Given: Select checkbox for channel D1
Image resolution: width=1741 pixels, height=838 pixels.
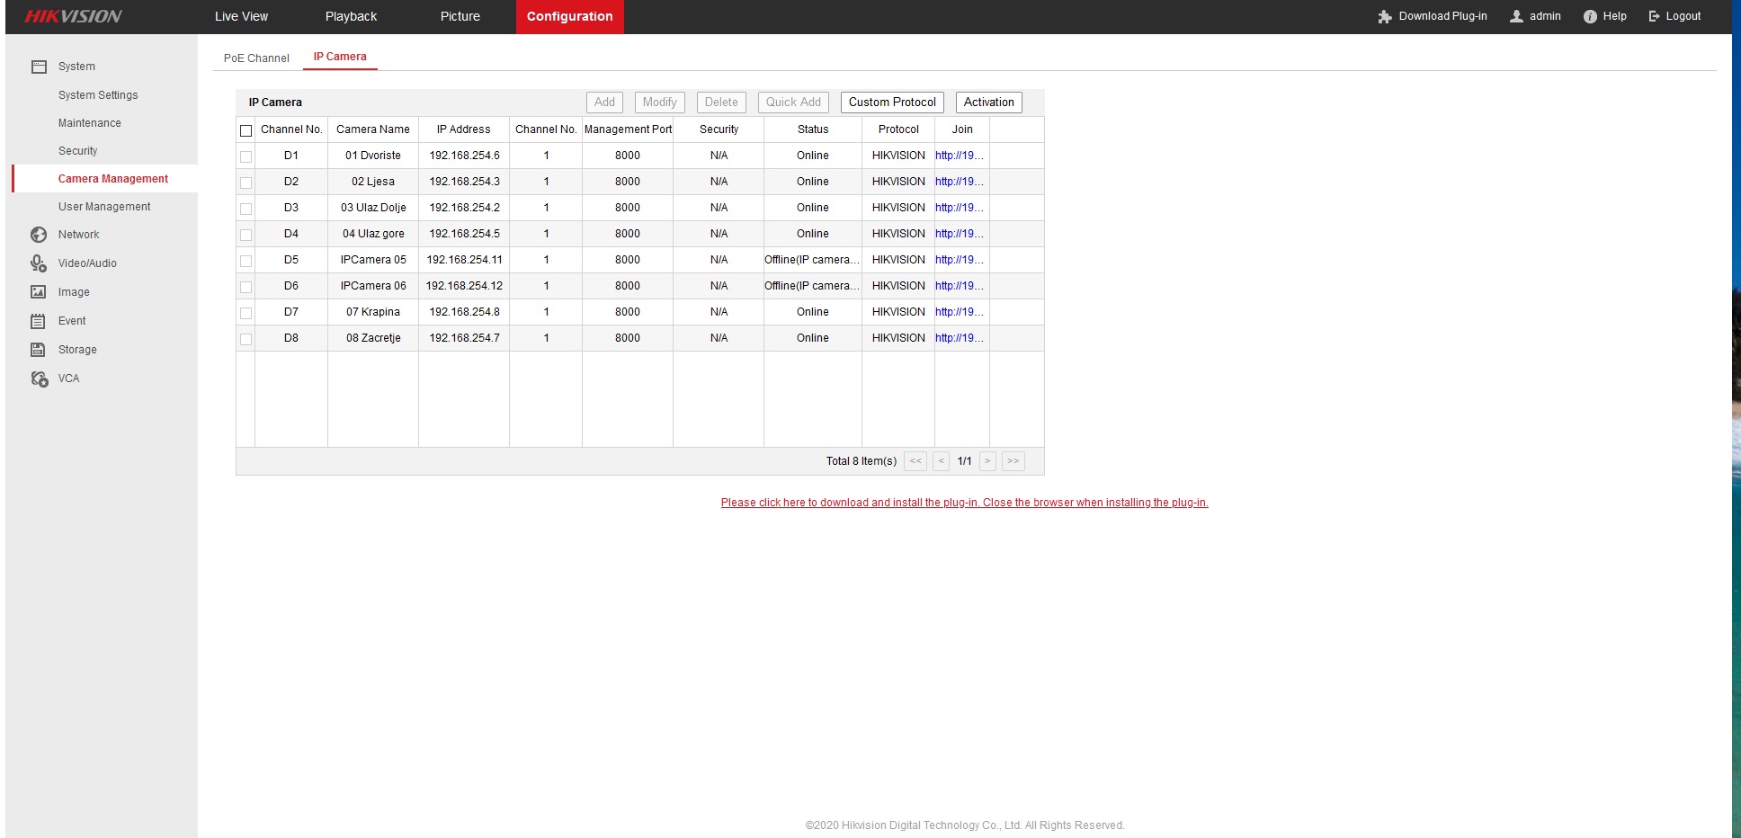Looking at the screenshot, I should click(246, 156).
